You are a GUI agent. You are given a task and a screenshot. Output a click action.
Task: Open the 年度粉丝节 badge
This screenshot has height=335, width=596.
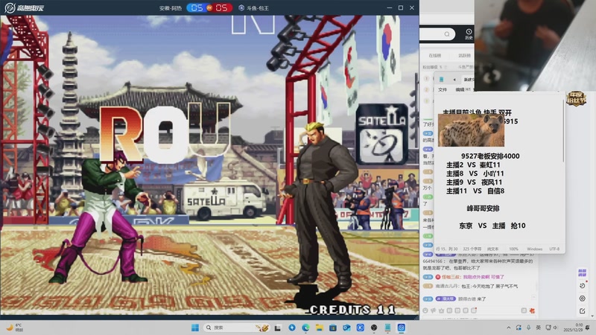(576, 99)
